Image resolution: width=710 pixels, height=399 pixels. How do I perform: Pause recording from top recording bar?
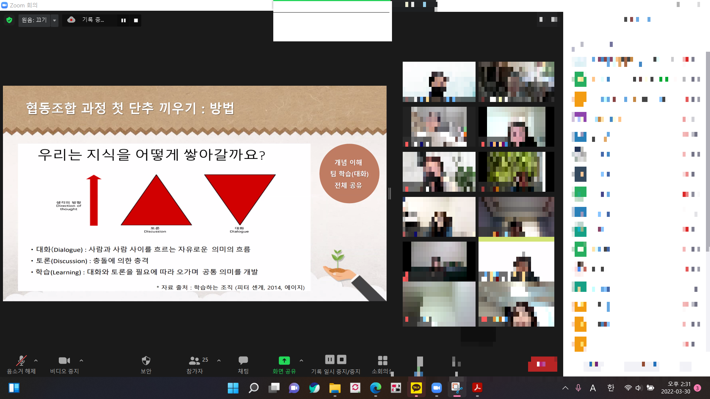pos(124,20)
